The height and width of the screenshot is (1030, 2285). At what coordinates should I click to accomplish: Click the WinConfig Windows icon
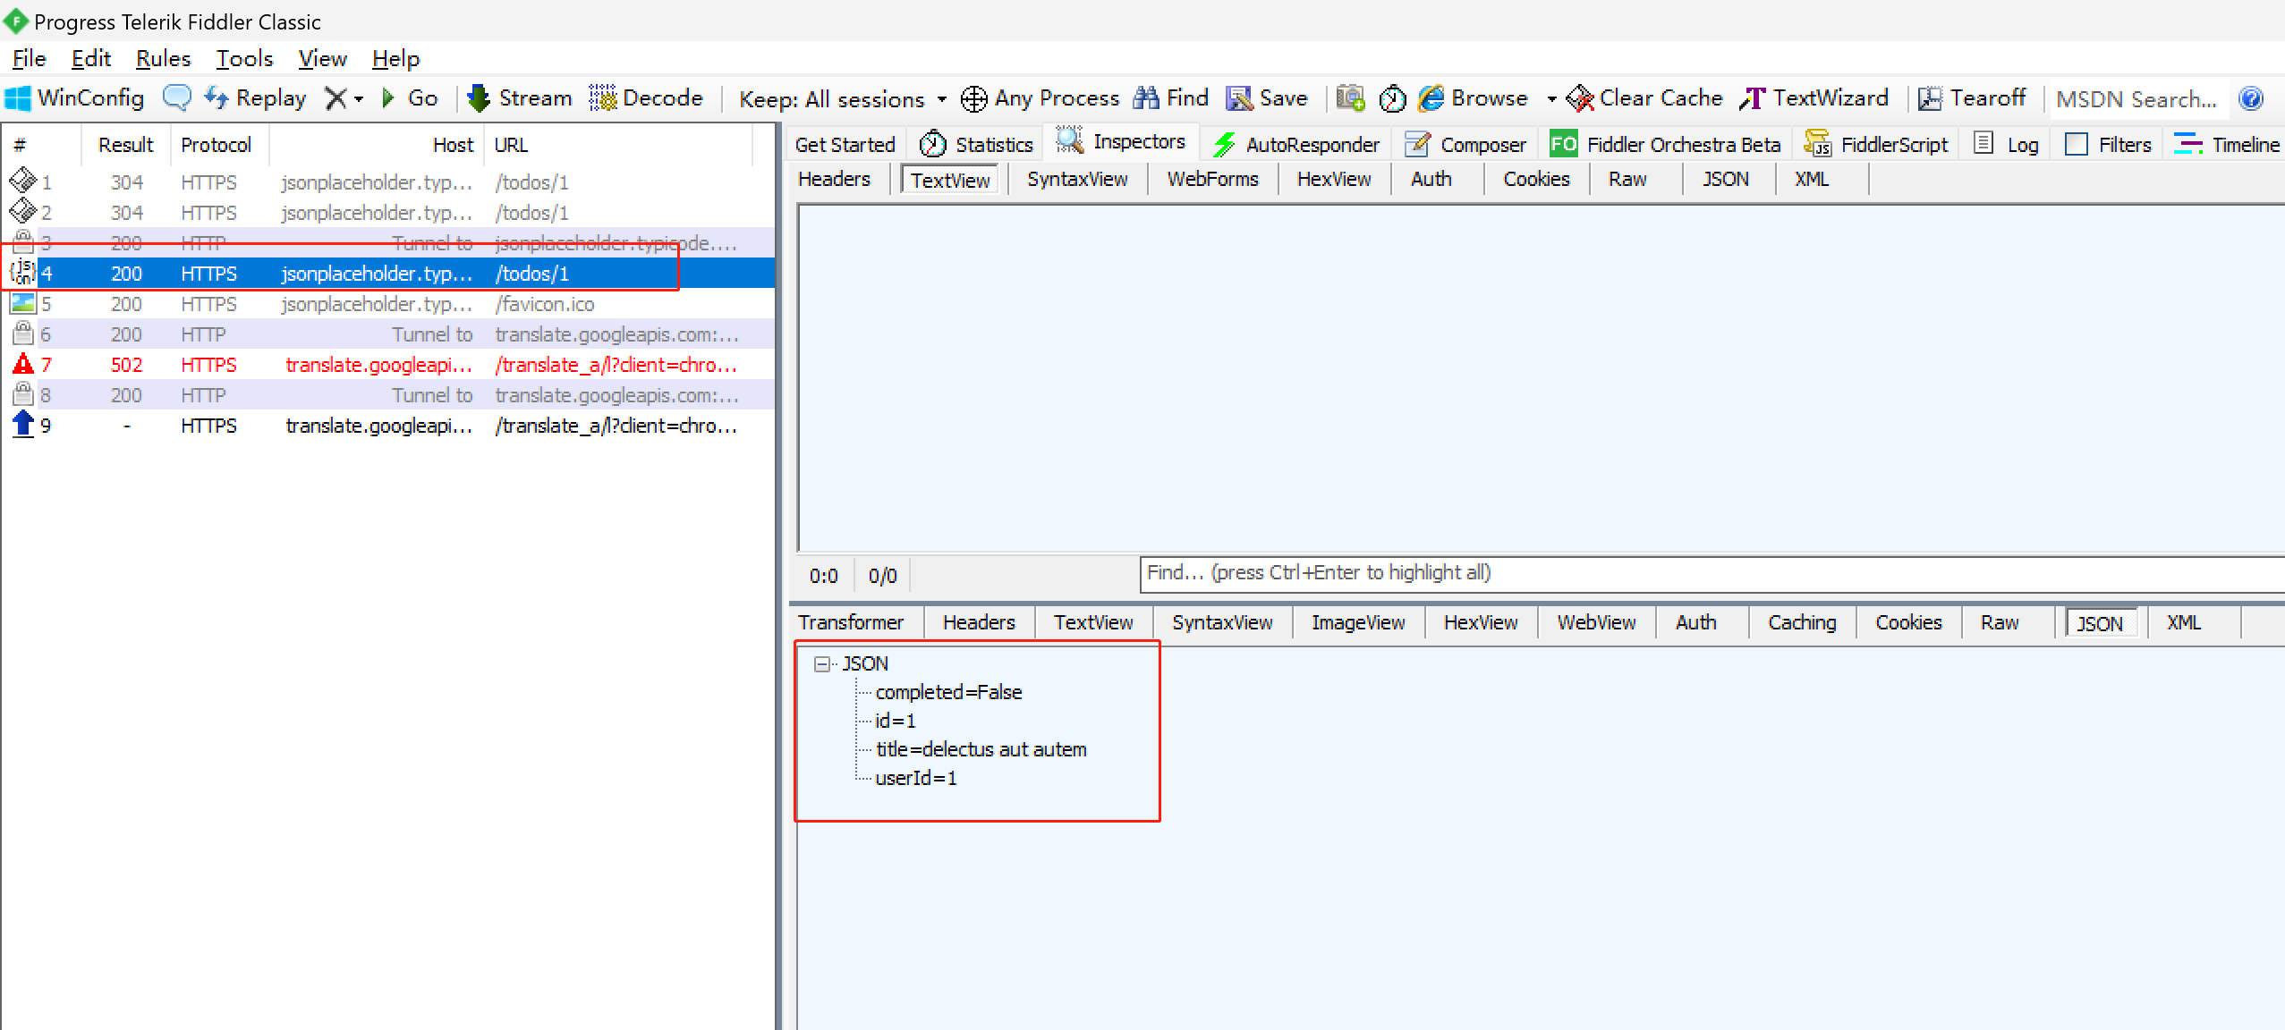pos(18,98)
